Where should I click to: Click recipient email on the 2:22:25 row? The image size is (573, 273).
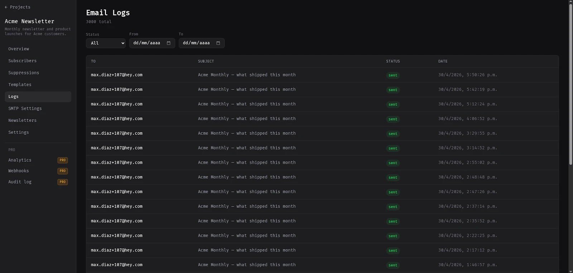pos(117,236)
